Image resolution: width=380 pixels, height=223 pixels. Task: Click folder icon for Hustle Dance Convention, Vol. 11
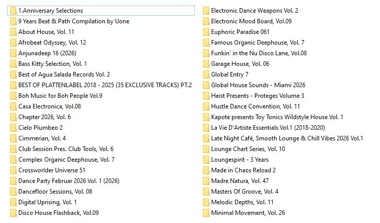pyautogui.click(x=206, y=106)
